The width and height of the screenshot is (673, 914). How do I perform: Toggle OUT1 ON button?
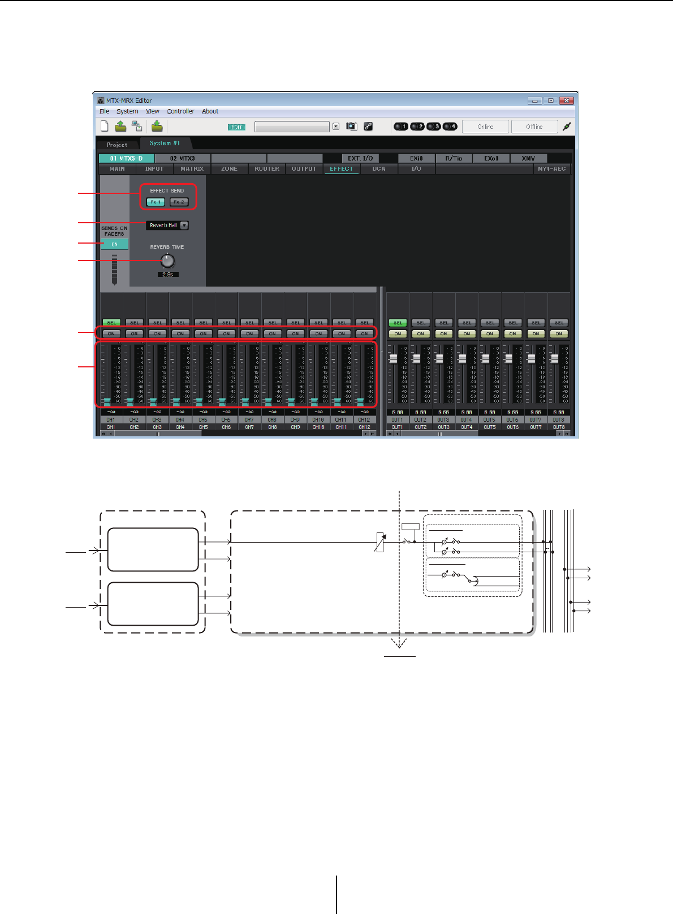[398, 333]
